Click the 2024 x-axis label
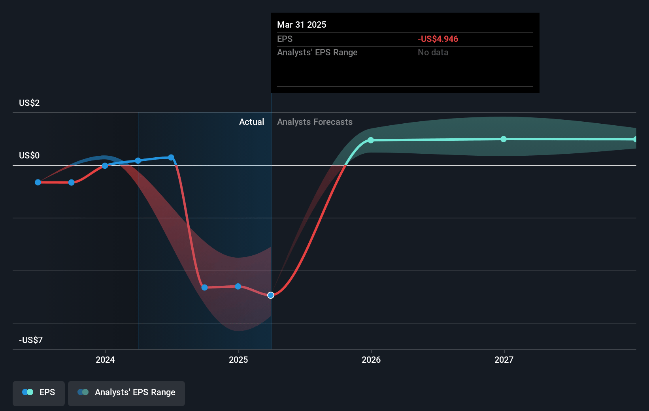Image resolution: width=649 pixels, height=411 pixels. point(105,360)
